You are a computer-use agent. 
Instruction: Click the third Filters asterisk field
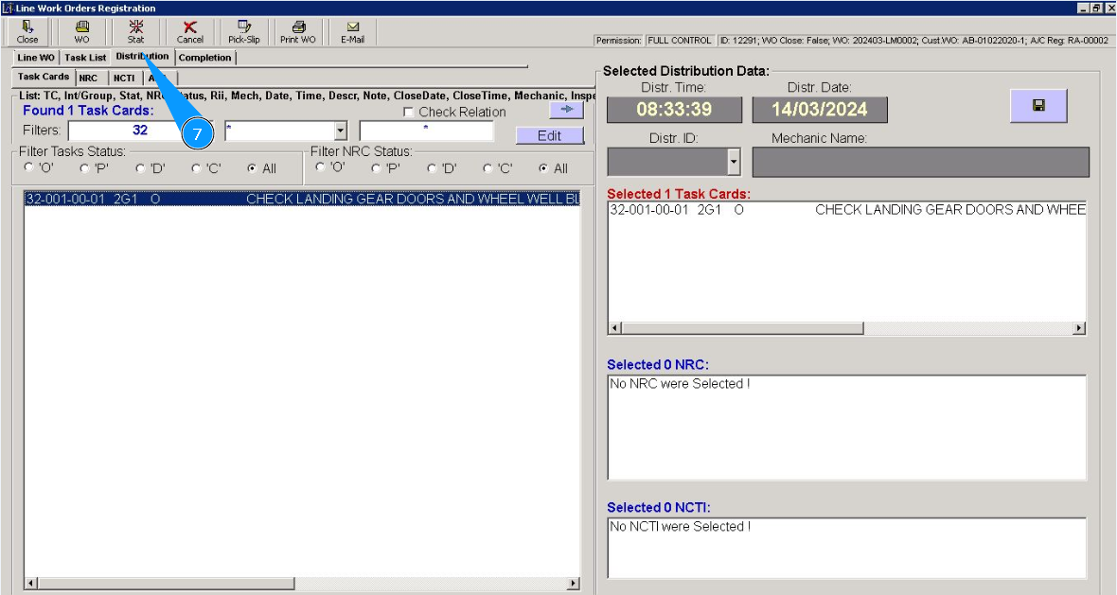pos(426,131)
